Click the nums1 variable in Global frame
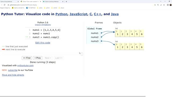 click(x=95, y=33)
